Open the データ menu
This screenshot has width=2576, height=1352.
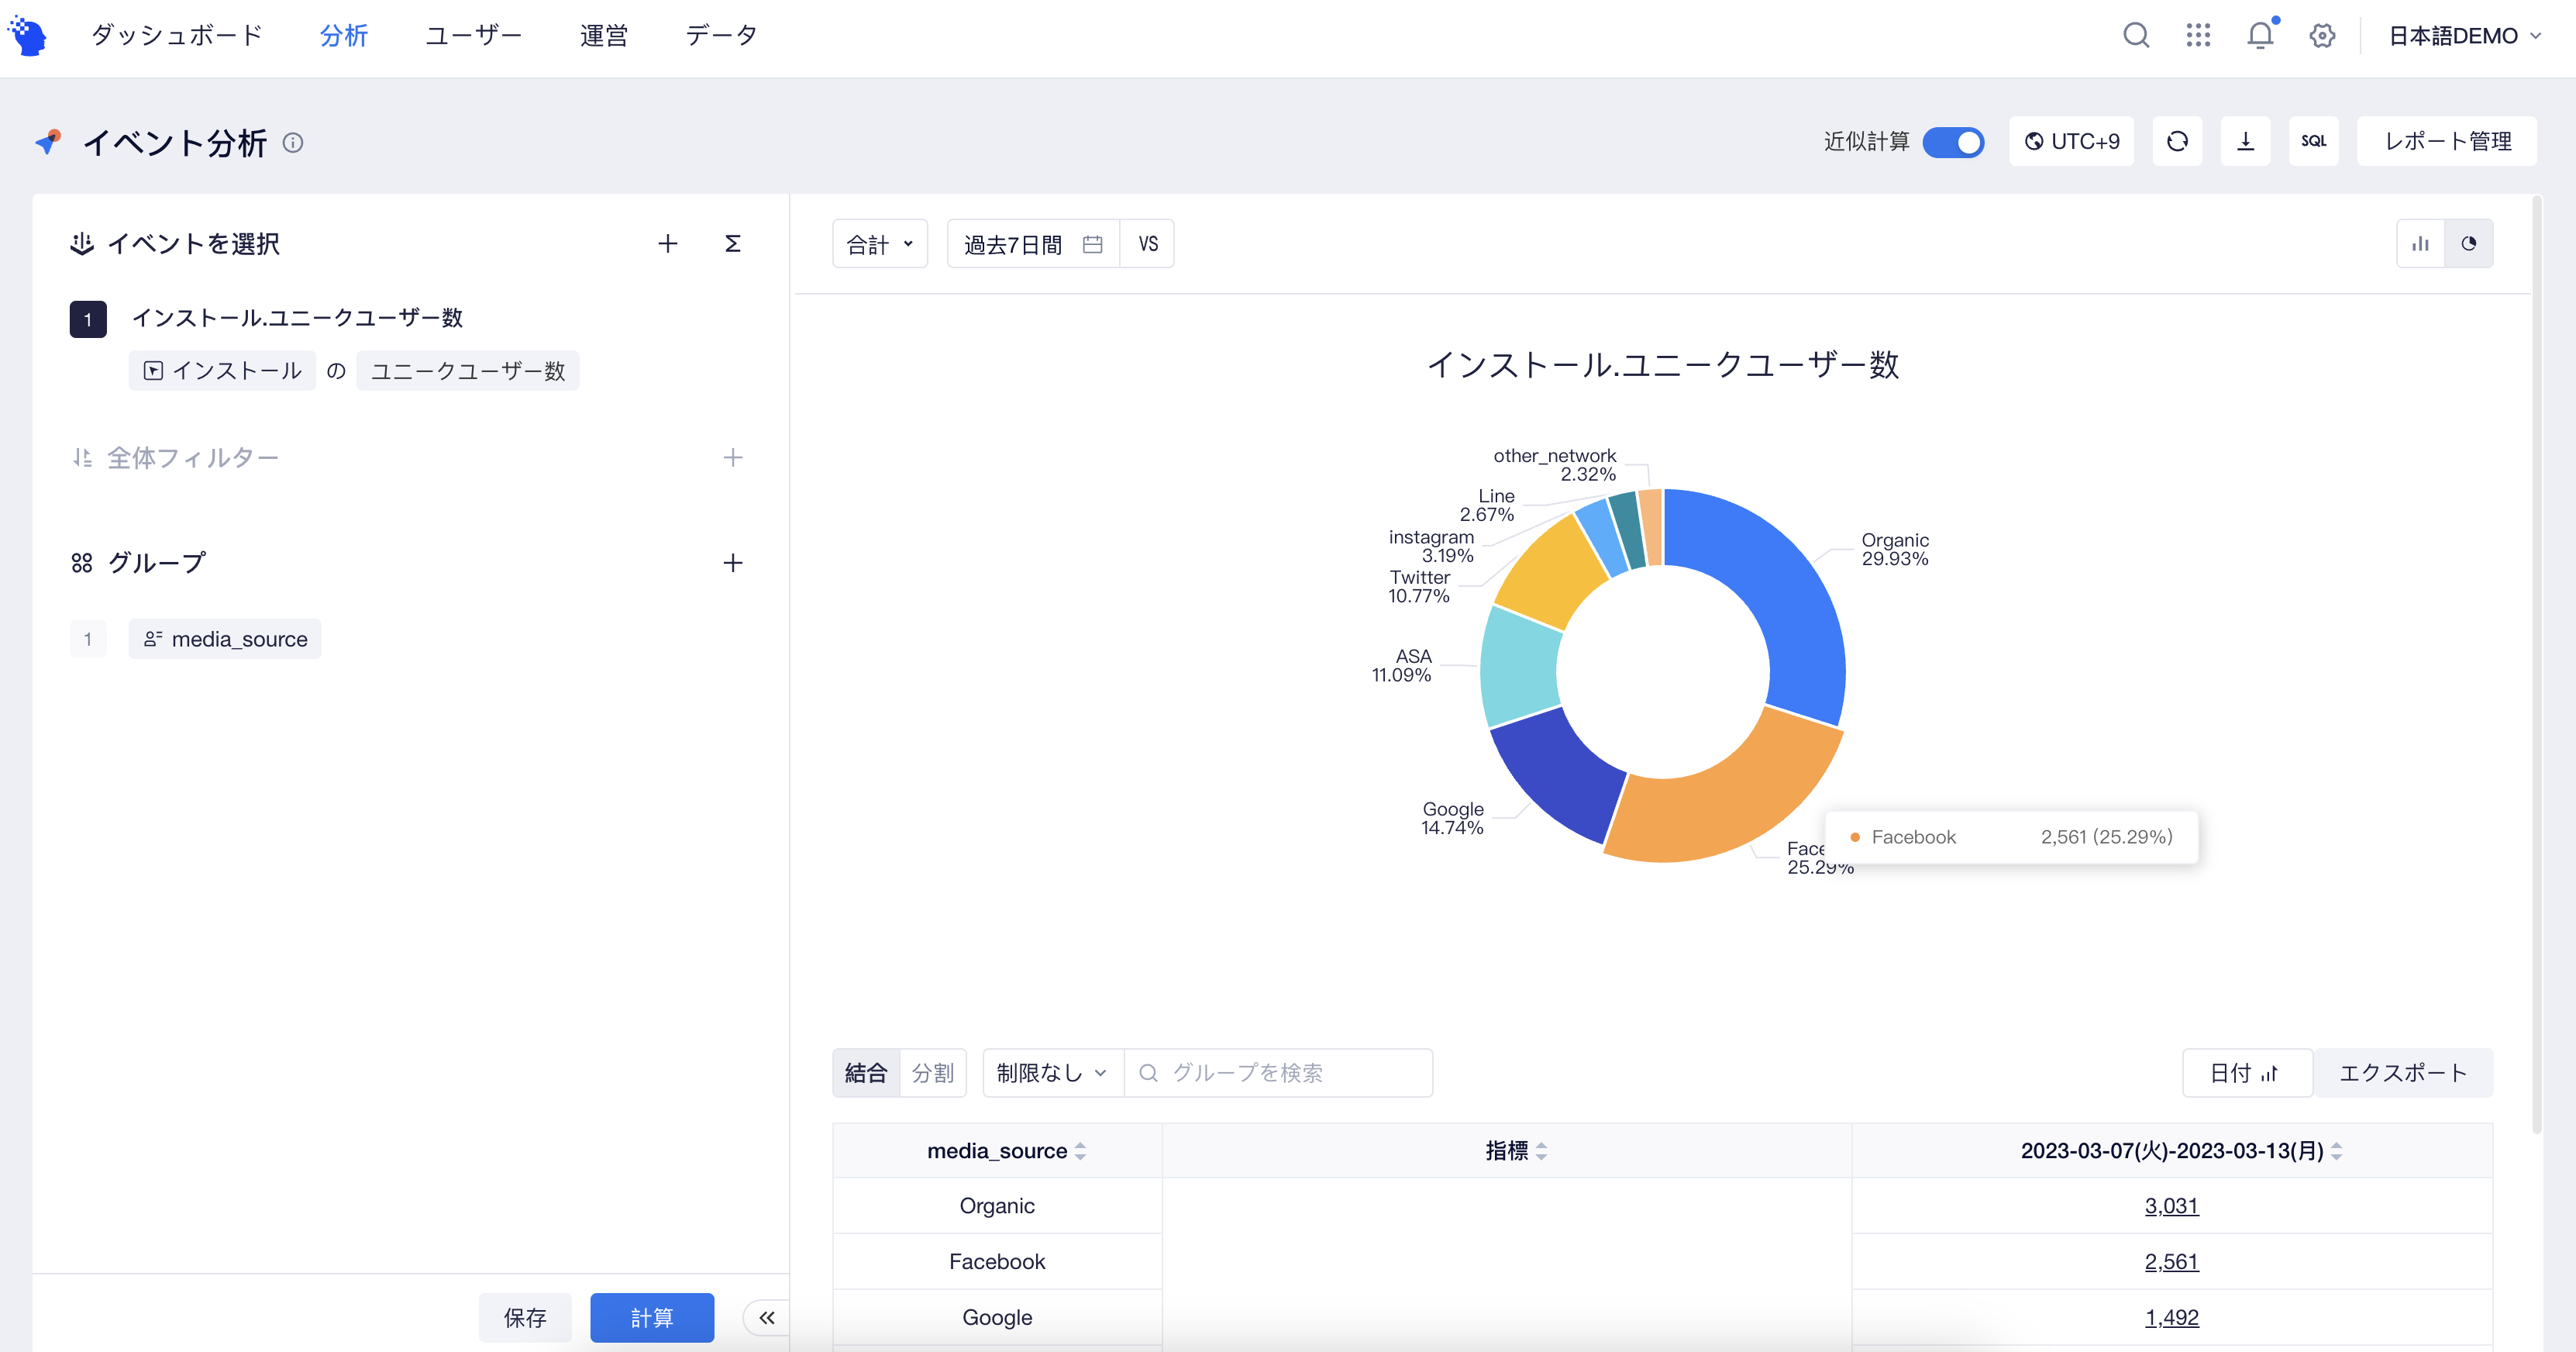click(x=721, y=36)
